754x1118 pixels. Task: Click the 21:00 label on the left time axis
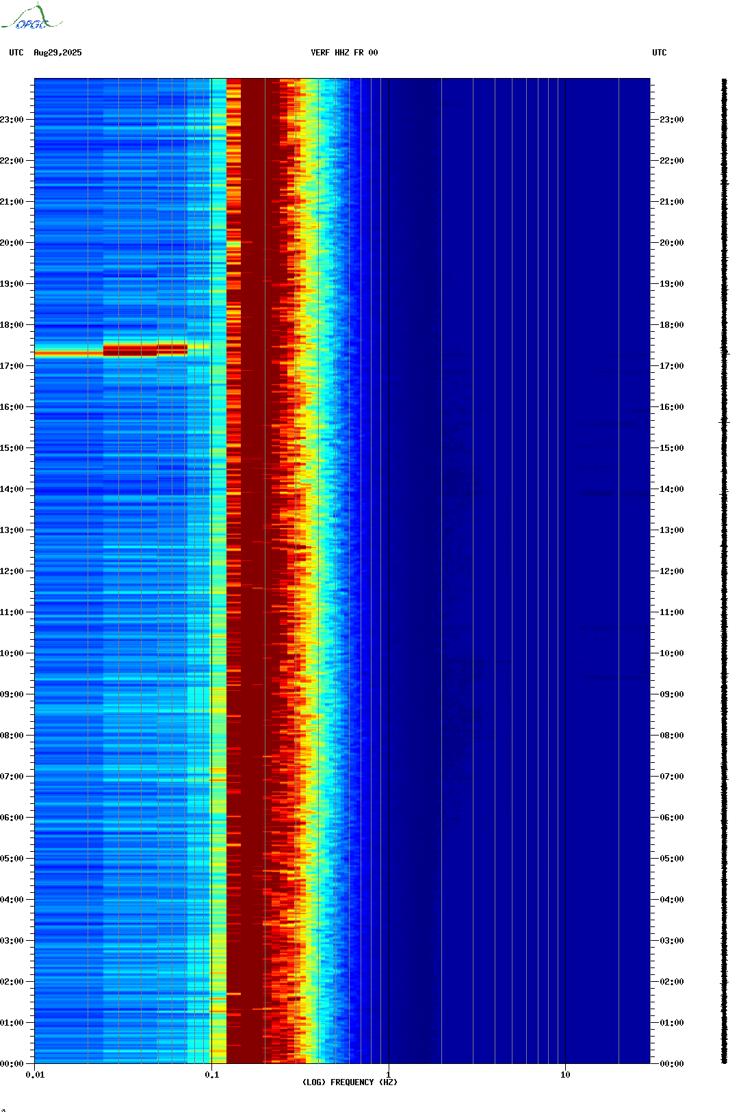click(x=12, y=202)
